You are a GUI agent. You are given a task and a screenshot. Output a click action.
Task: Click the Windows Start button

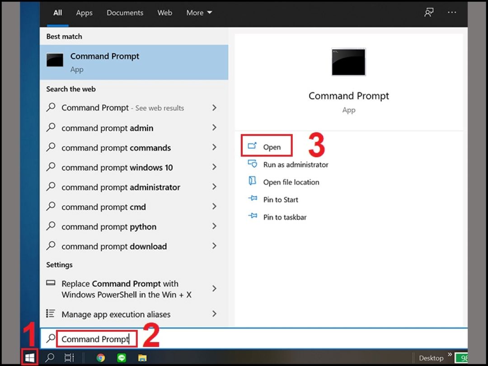[x=29, y=358]
